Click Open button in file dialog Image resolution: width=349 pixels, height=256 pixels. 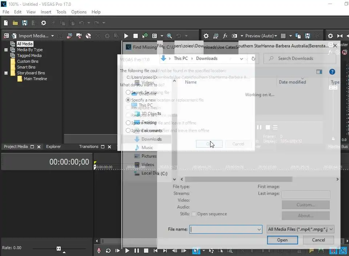pos(282,240)
